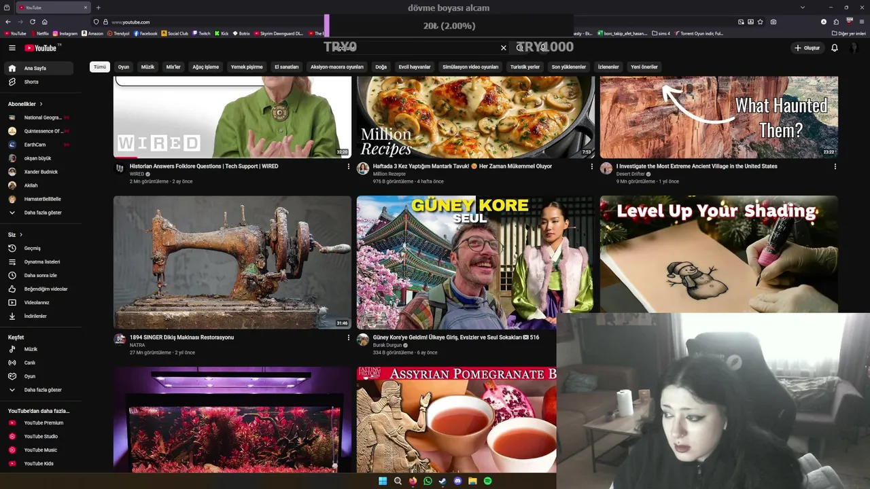Open the YouTube hamburger guide menu
The image size is (870, 489).
point(12,48)
